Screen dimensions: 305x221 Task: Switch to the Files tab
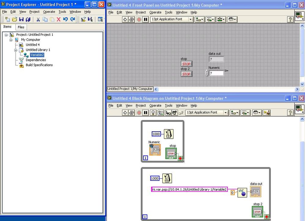[x=21, y=27]
